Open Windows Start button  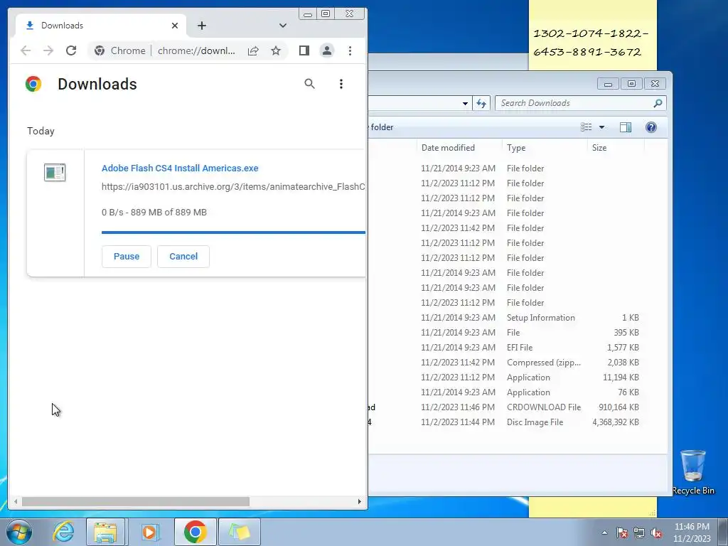(19, 532)
